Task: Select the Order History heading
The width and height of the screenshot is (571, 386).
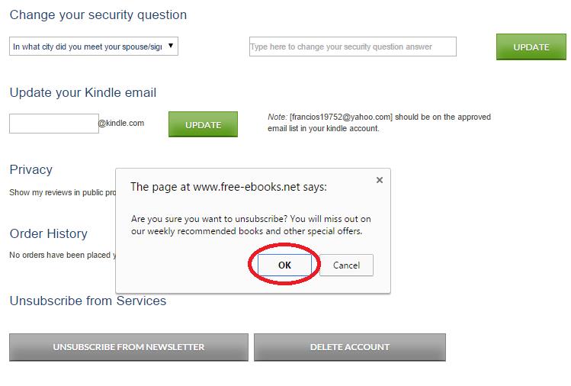Action: (49, 233)
